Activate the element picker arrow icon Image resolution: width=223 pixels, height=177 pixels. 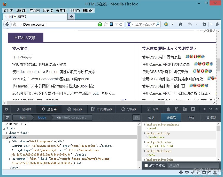[x=7, y=118]
